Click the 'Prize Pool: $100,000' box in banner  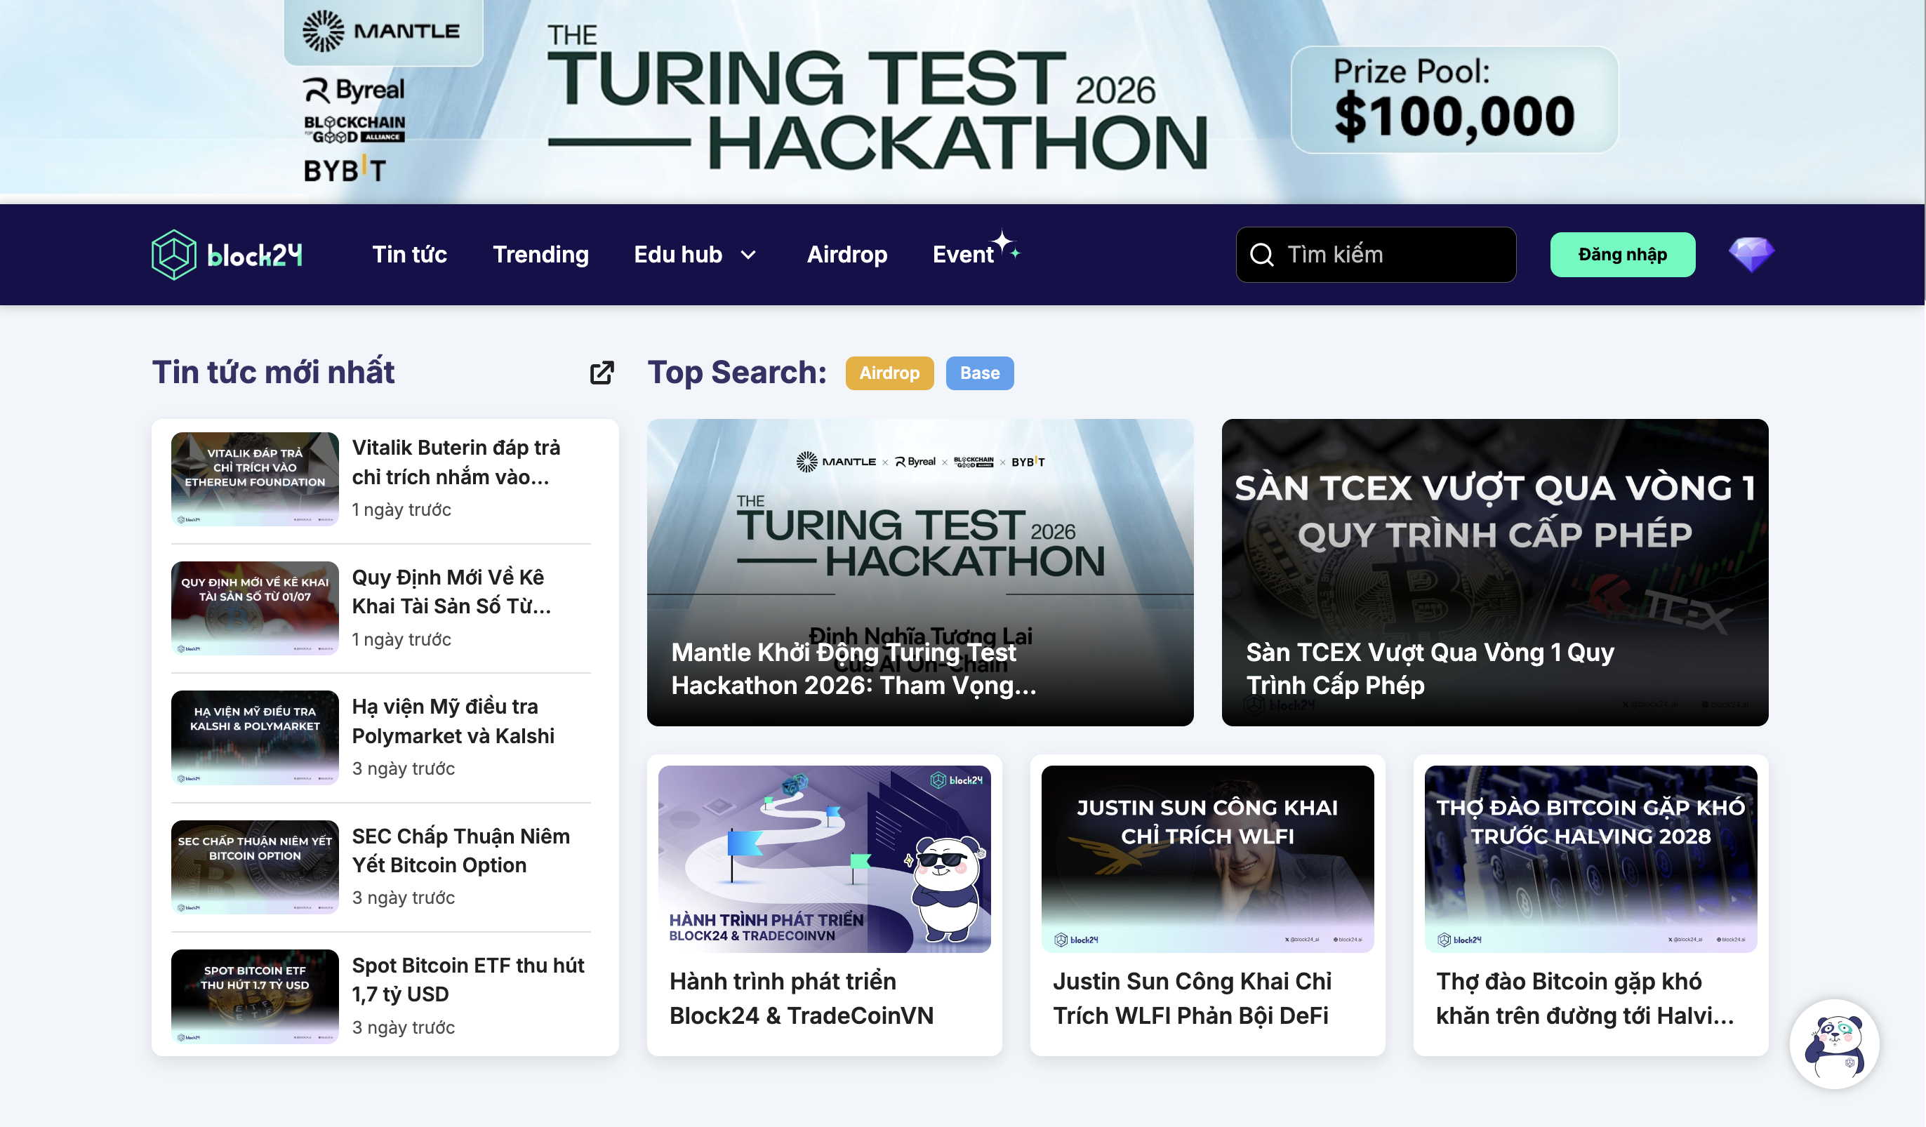click(1454, 100)
